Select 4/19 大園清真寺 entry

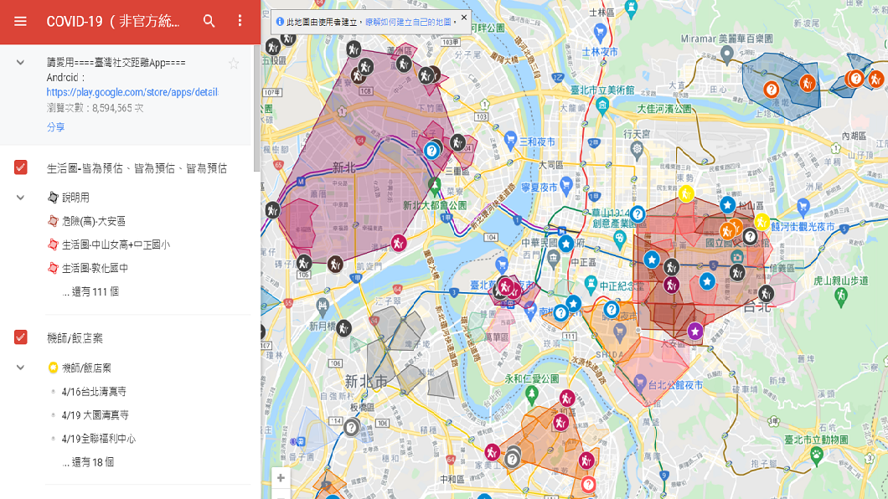[x=96, y=415]
